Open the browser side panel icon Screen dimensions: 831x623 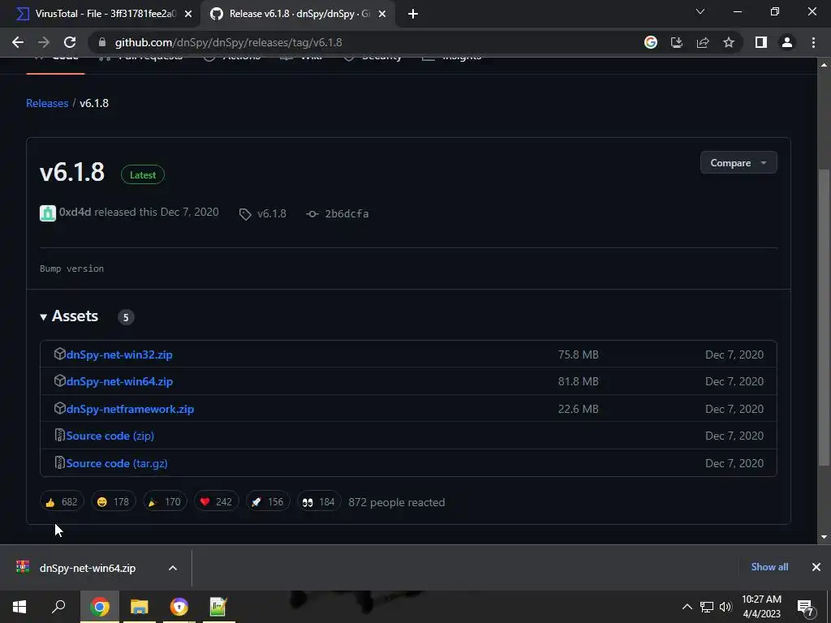coord(761,42)
